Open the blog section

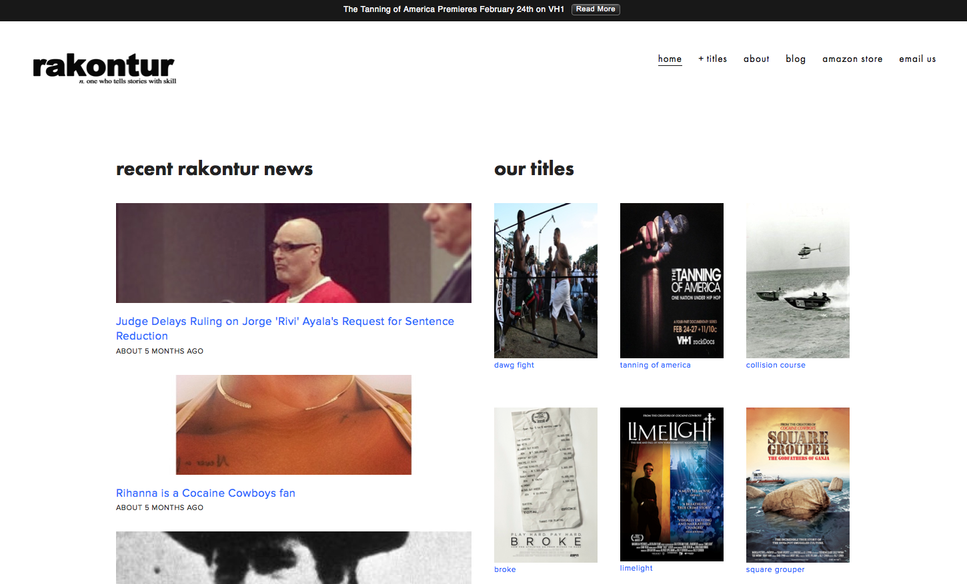point(796,59)
